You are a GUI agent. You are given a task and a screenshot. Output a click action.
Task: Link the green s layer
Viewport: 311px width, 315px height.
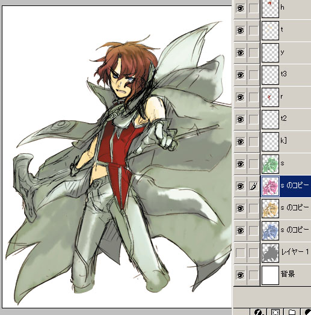(x=253, y=164)
